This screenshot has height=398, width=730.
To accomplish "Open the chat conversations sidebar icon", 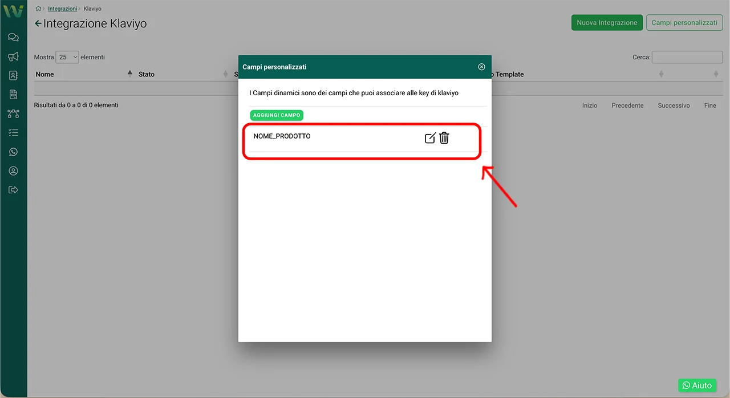I will pyautogui.click(x=13, y=38).
